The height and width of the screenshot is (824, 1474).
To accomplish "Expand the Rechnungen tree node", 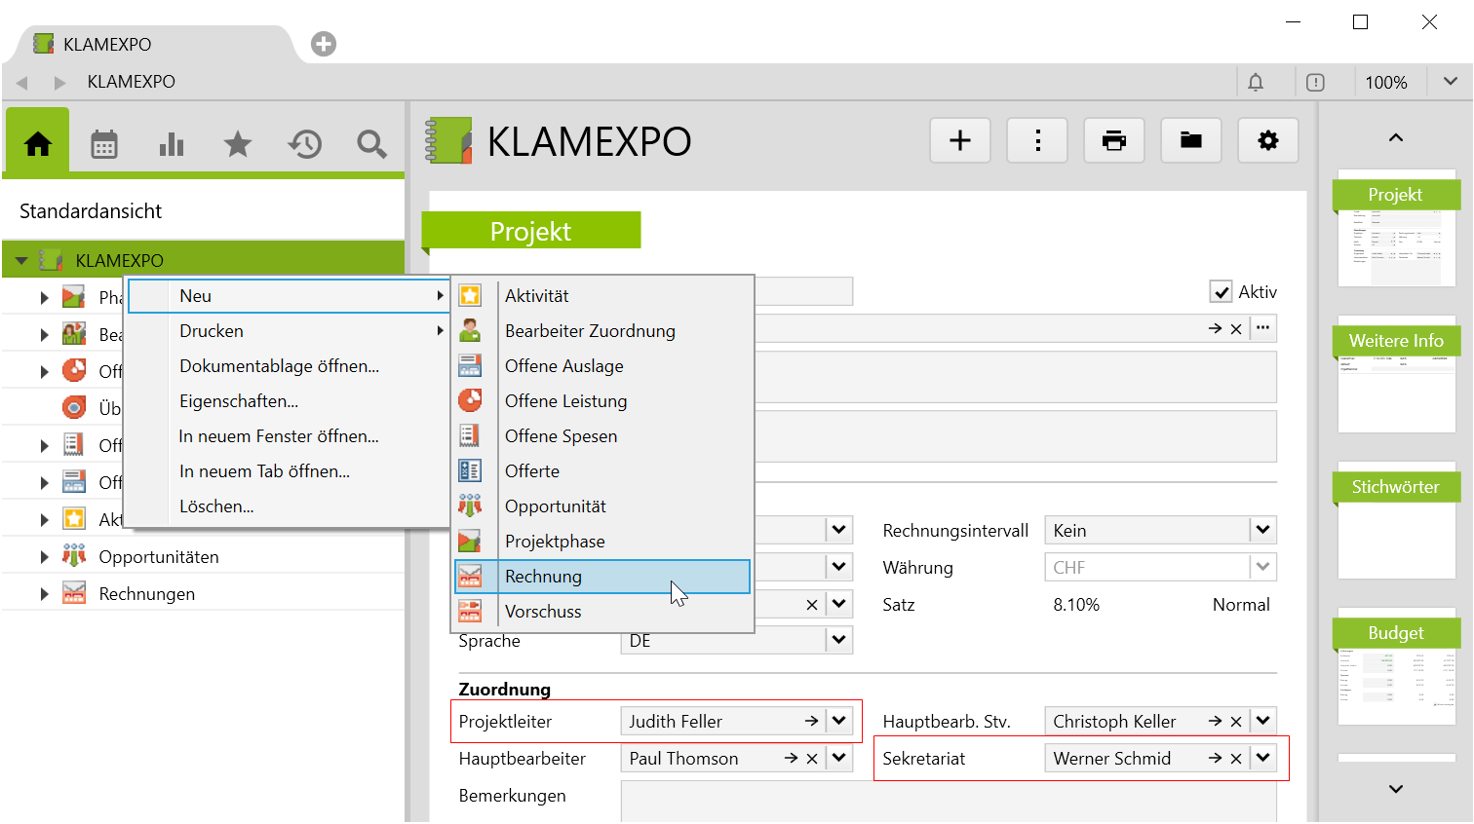I will pos(44,594).
